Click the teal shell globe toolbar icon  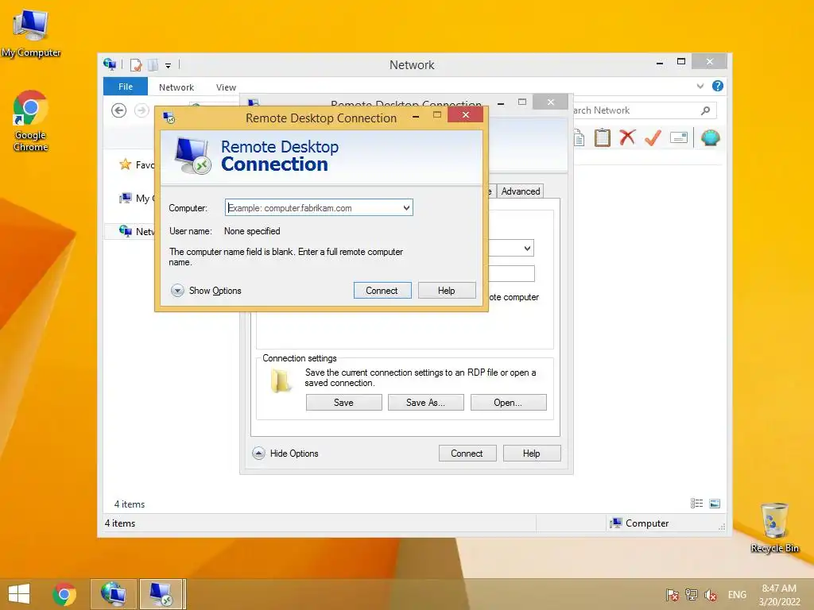[x=710, y=137]
